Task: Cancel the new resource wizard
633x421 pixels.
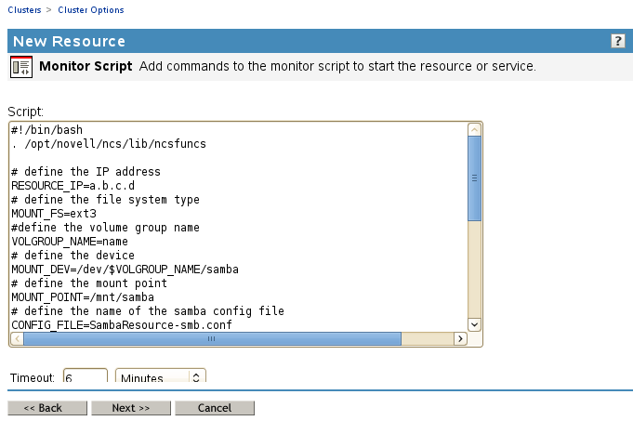Action: point(215,408)
